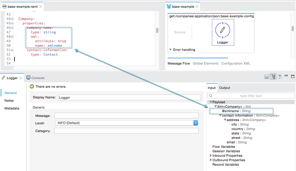Close the base-example flow tab

coord(197,7)
